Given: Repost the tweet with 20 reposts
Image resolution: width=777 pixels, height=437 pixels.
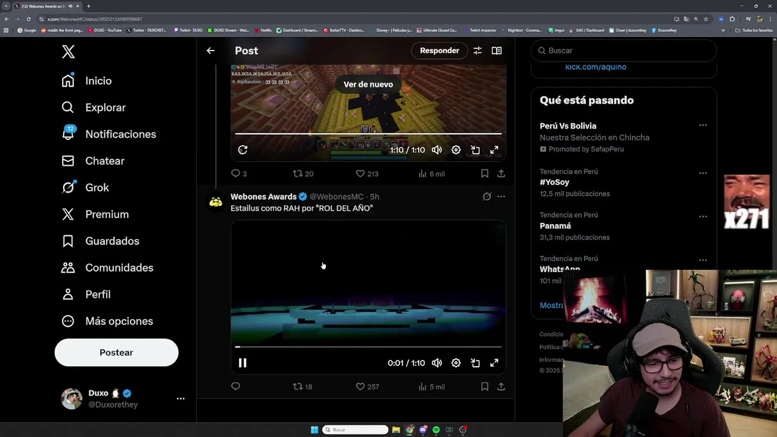Looking at the screenshot, I should [303, 174].
